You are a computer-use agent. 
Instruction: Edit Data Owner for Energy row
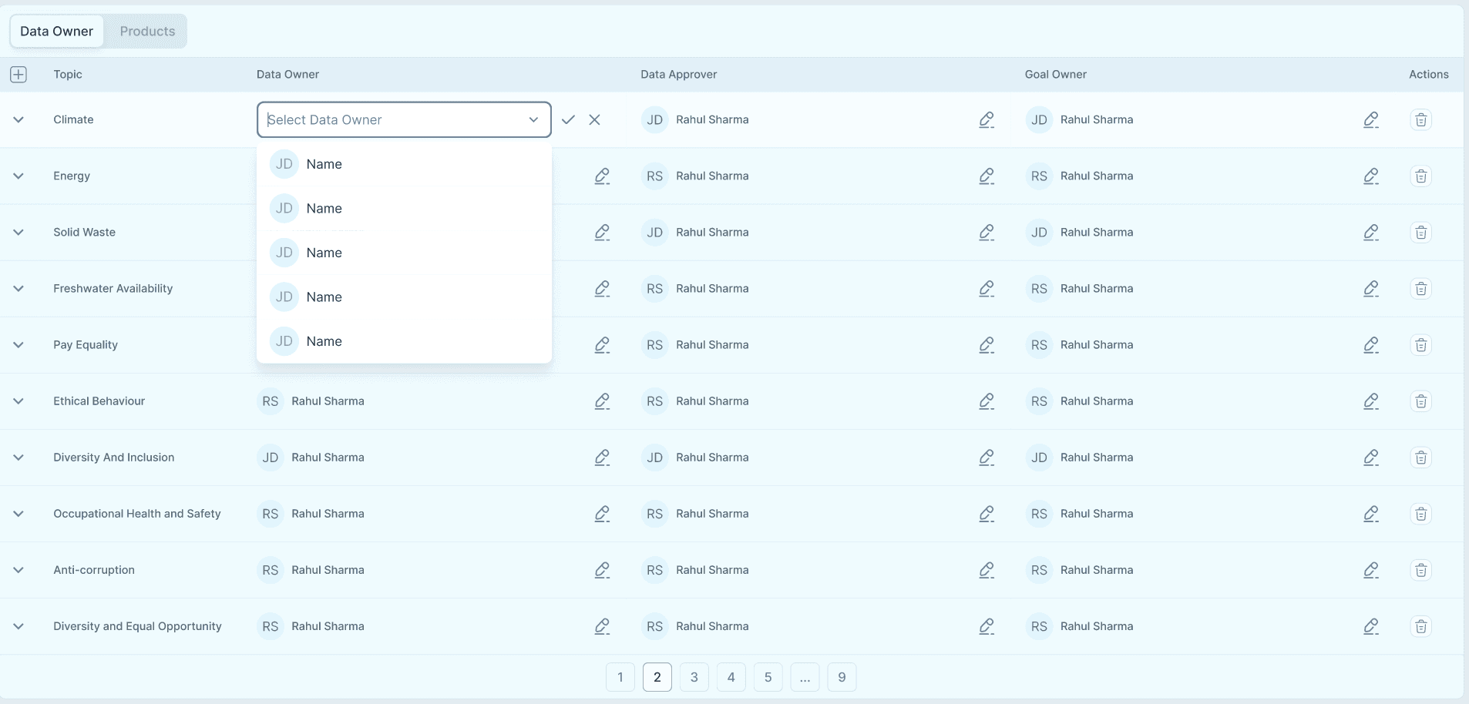tap(602, 176)
